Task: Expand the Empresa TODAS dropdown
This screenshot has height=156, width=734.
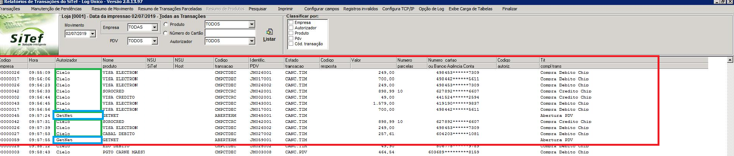Action: pyautogui.click(x=154, y=27)
